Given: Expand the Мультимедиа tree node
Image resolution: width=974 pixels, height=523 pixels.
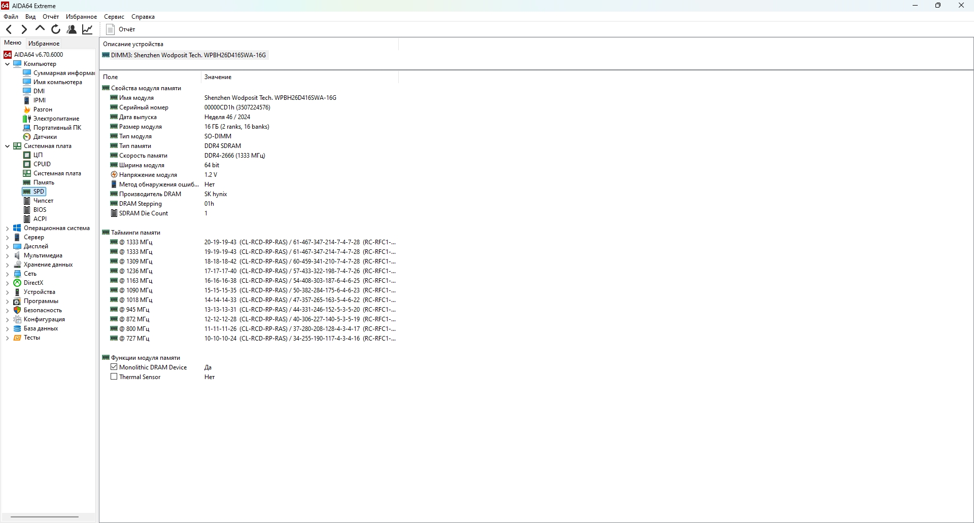Looking at the screenshot, I should pos(7,255).
